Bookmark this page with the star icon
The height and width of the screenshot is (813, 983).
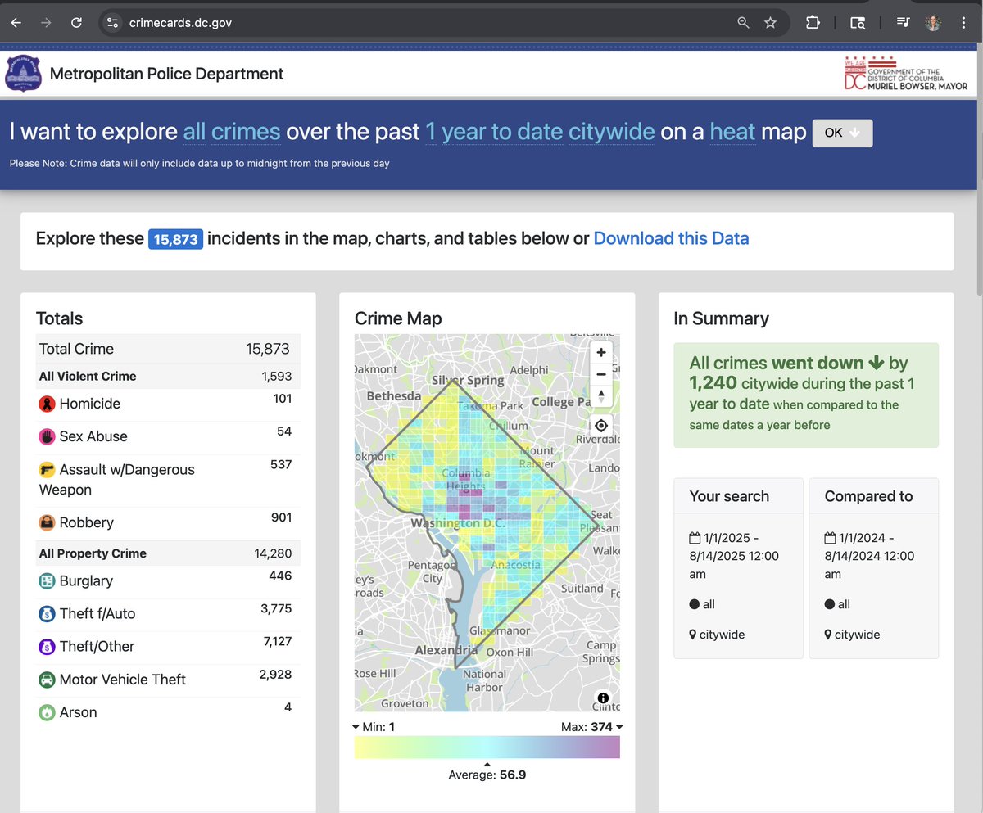[x=770, y=23]
